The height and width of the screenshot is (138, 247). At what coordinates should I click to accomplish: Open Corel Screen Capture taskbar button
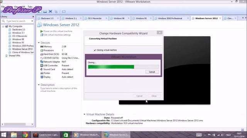[x=46, y=135]
